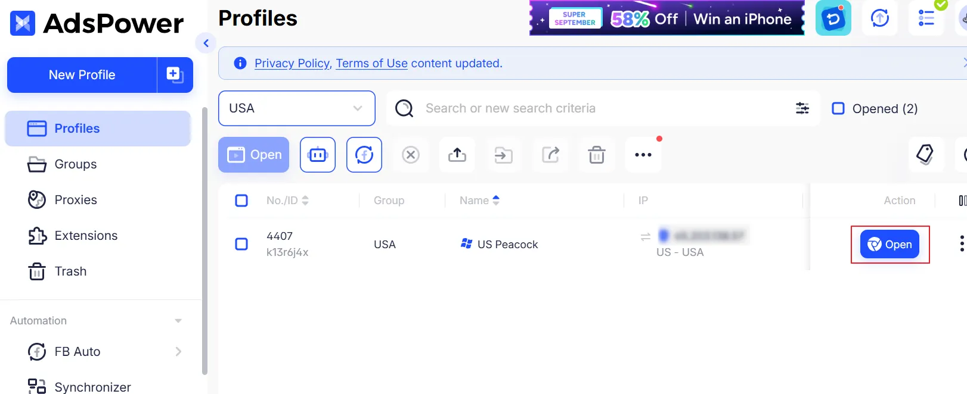Screen dimensions: 967x394
Task: Click the IP column header
Action: click(643, 201)
